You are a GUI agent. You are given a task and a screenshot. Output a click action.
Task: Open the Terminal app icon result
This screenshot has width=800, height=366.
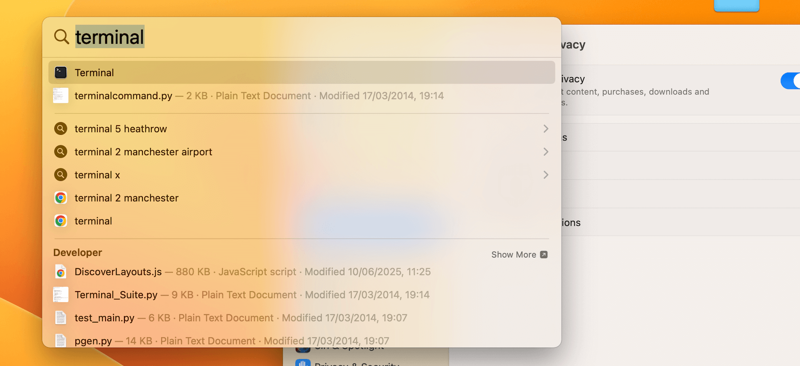60,72
